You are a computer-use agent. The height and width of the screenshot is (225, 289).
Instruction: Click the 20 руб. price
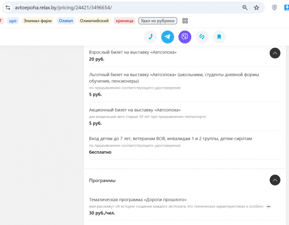point(97,59)
